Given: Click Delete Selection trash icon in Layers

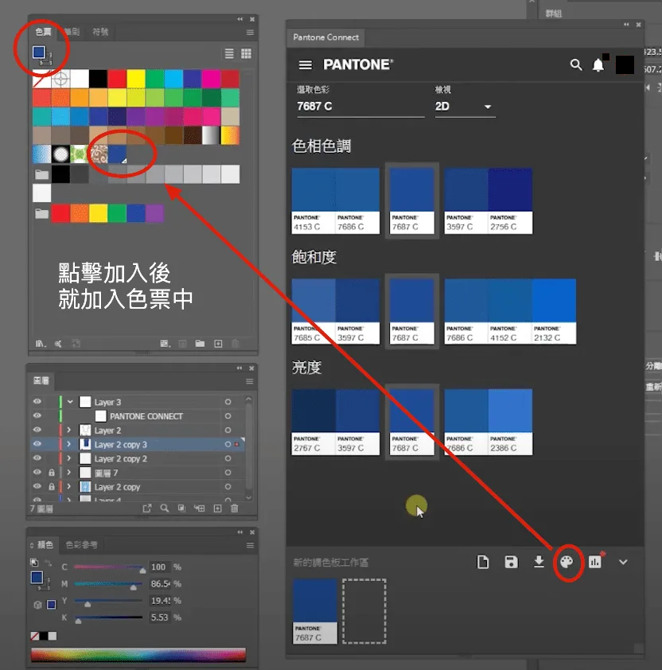Looking at the screenshot, I should [x=234, y=508].
